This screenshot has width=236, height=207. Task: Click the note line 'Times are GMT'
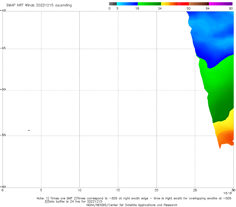point(62,198)
